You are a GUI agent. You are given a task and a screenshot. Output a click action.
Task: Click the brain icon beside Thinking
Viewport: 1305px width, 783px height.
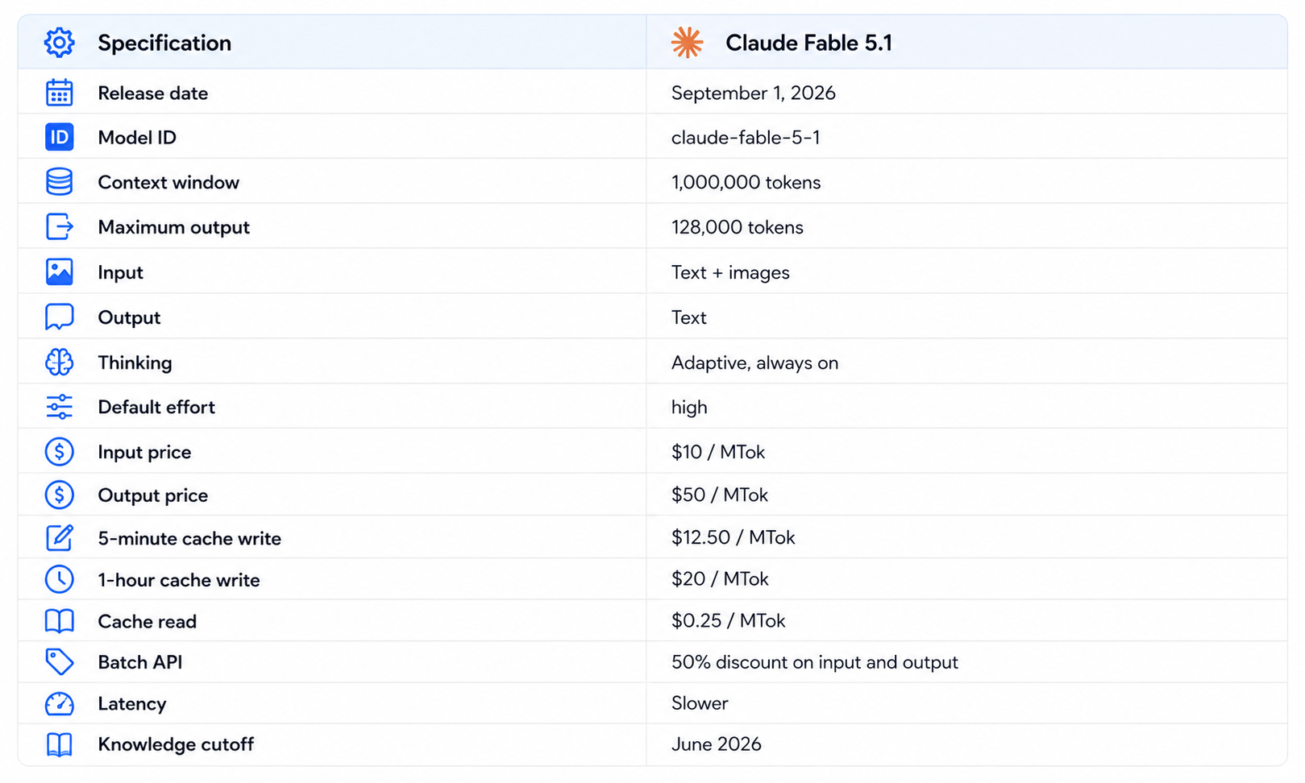tap(59, 362)
